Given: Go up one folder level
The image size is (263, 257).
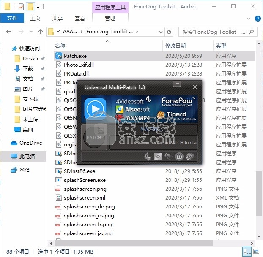Looking at the screenshot, I should click(x=41, y=32).
